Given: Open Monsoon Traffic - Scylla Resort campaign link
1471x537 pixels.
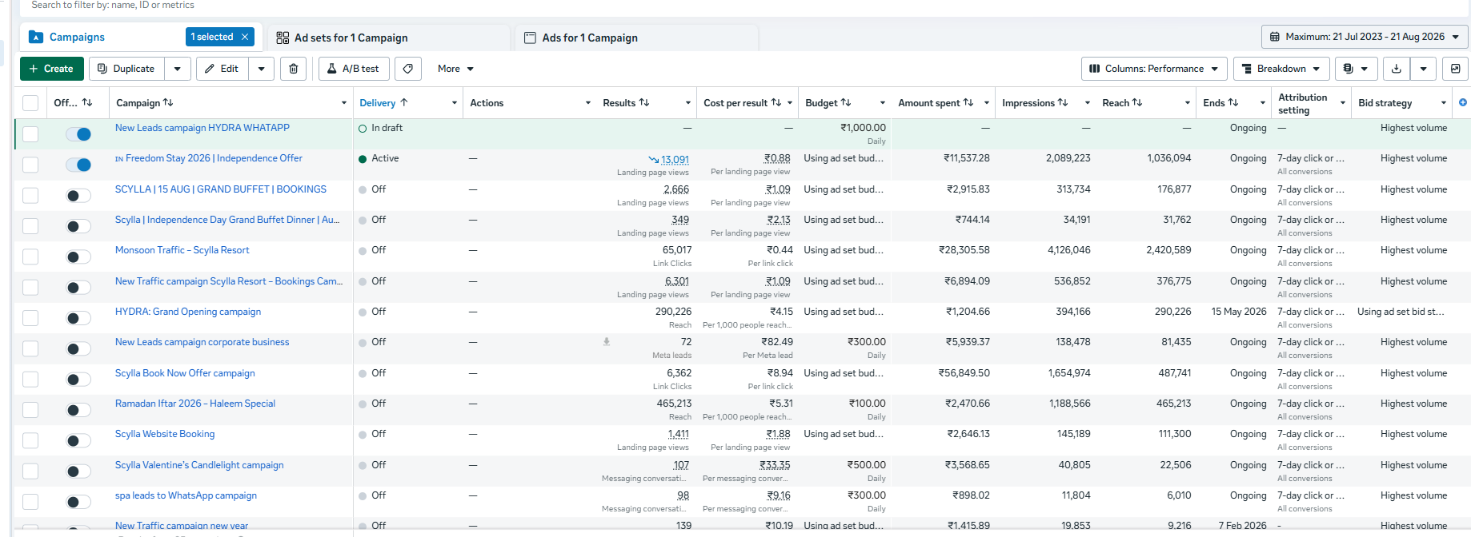Looking at the screenshot, I should (x=182, y=250).
